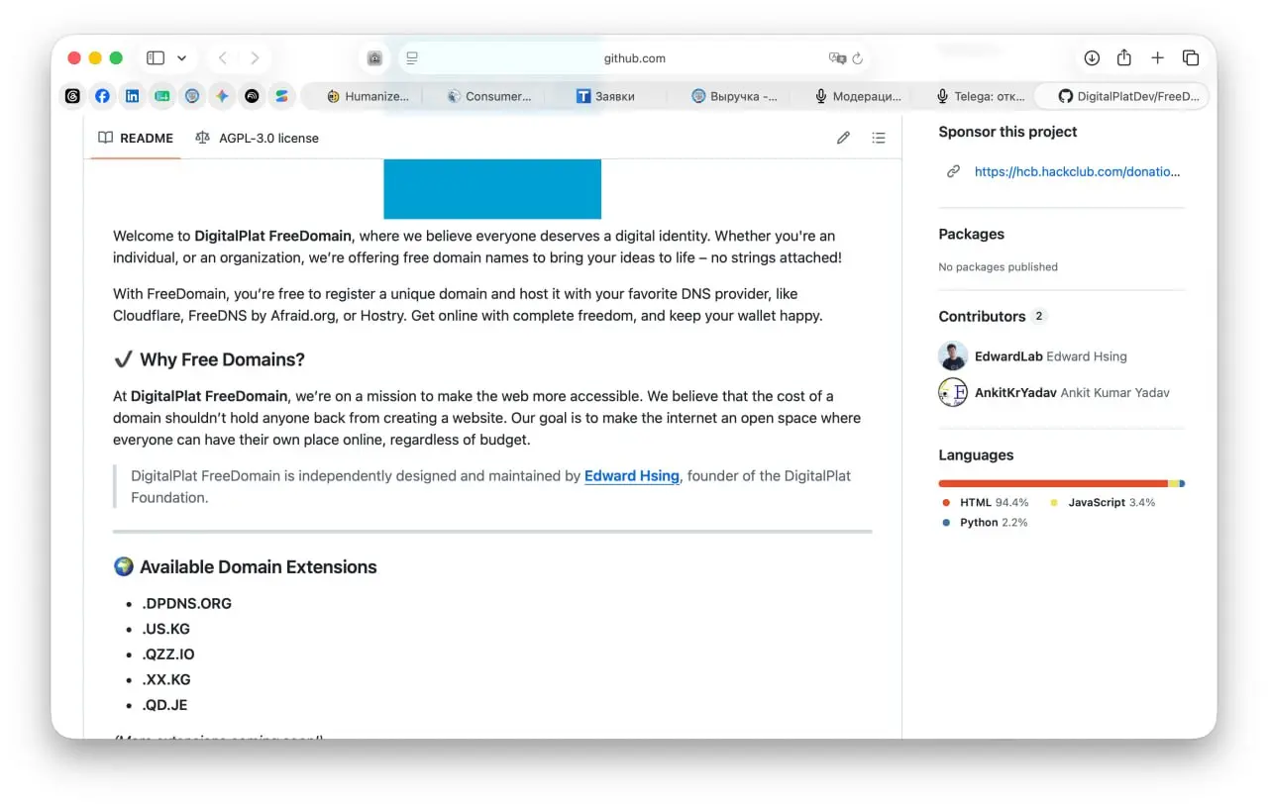Open the sidebar options dropdown chevron
Screen dimensions: 1268x806
tap(181, 58)
